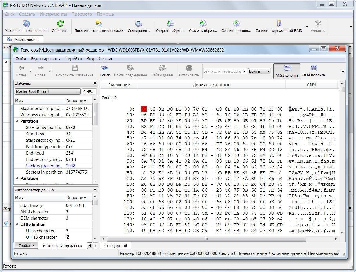Click the Значение header in templates panel
This screenshot has height=272, width=356.
[x=78, y=101]
